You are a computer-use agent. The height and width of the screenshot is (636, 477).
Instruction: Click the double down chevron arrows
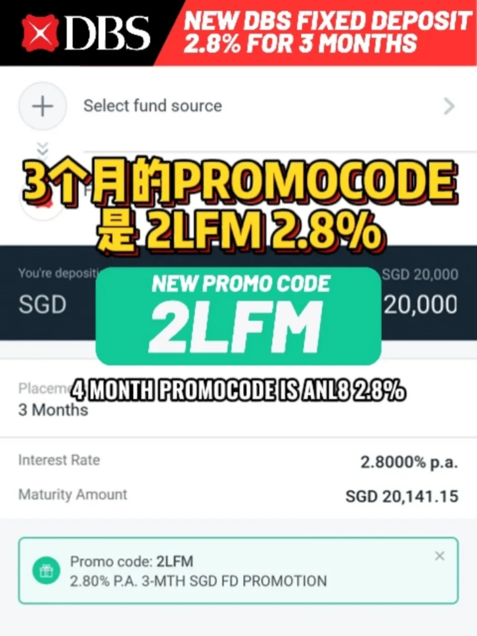point(43,149)
